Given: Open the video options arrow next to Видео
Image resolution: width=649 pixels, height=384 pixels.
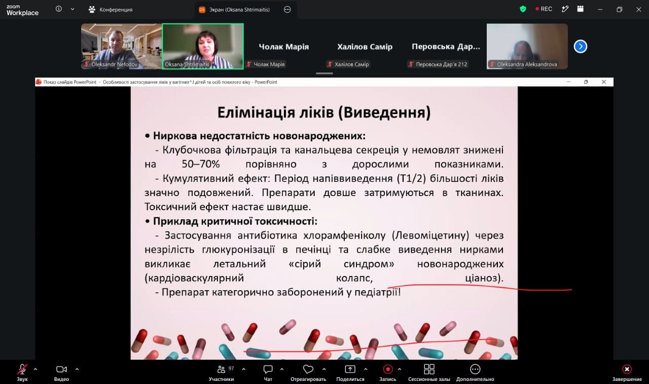Looking at the screenshot, I should click(x=77, y=369).
